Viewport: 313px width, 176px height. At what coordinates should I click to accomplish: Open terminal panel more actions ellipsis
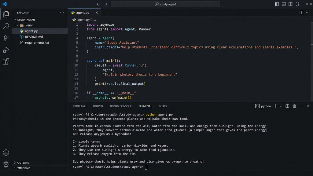coord(301,106)
